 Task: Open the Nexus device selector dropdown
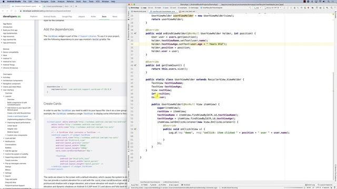pyautogui.click(x=273, y=8)
